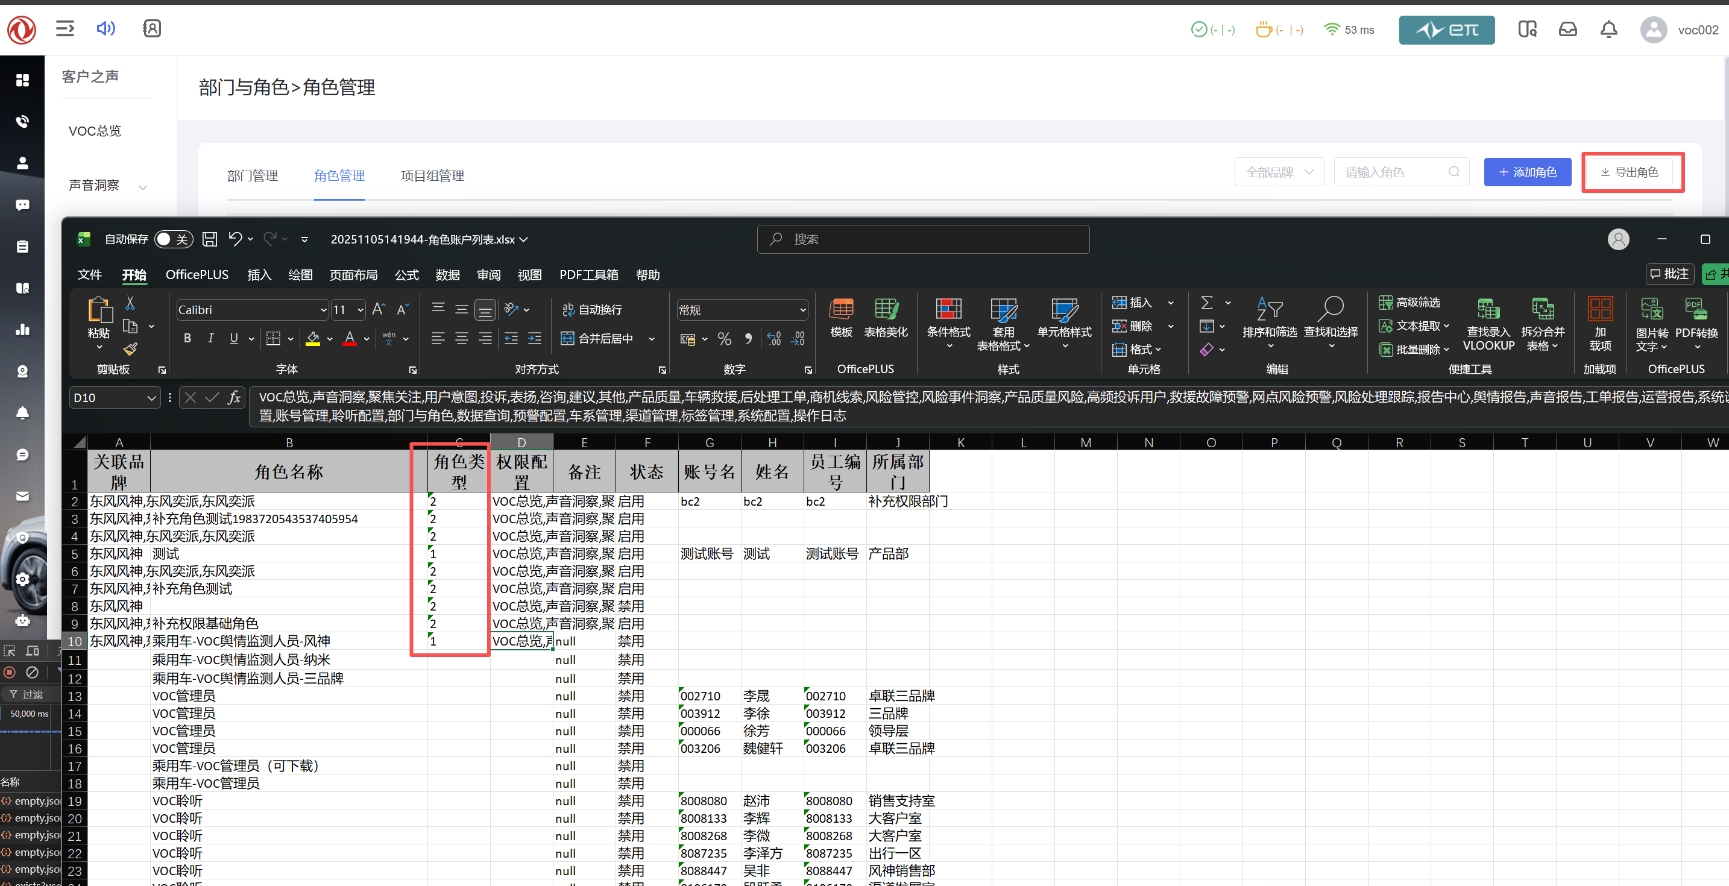The width and height of the screenshot is (1729, 886).
Task: Click the Find and Select magnifier icon
Action: [1331, 310]
